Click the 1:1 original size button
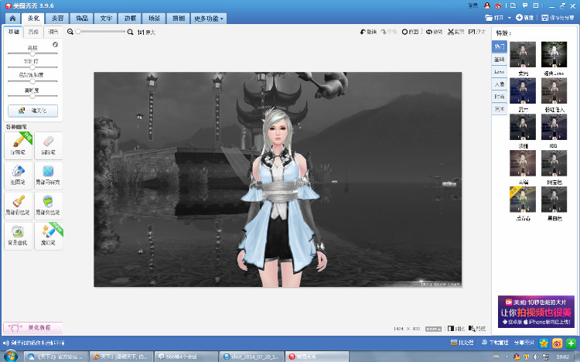580x362 pixels. click(x=146, y=32)
